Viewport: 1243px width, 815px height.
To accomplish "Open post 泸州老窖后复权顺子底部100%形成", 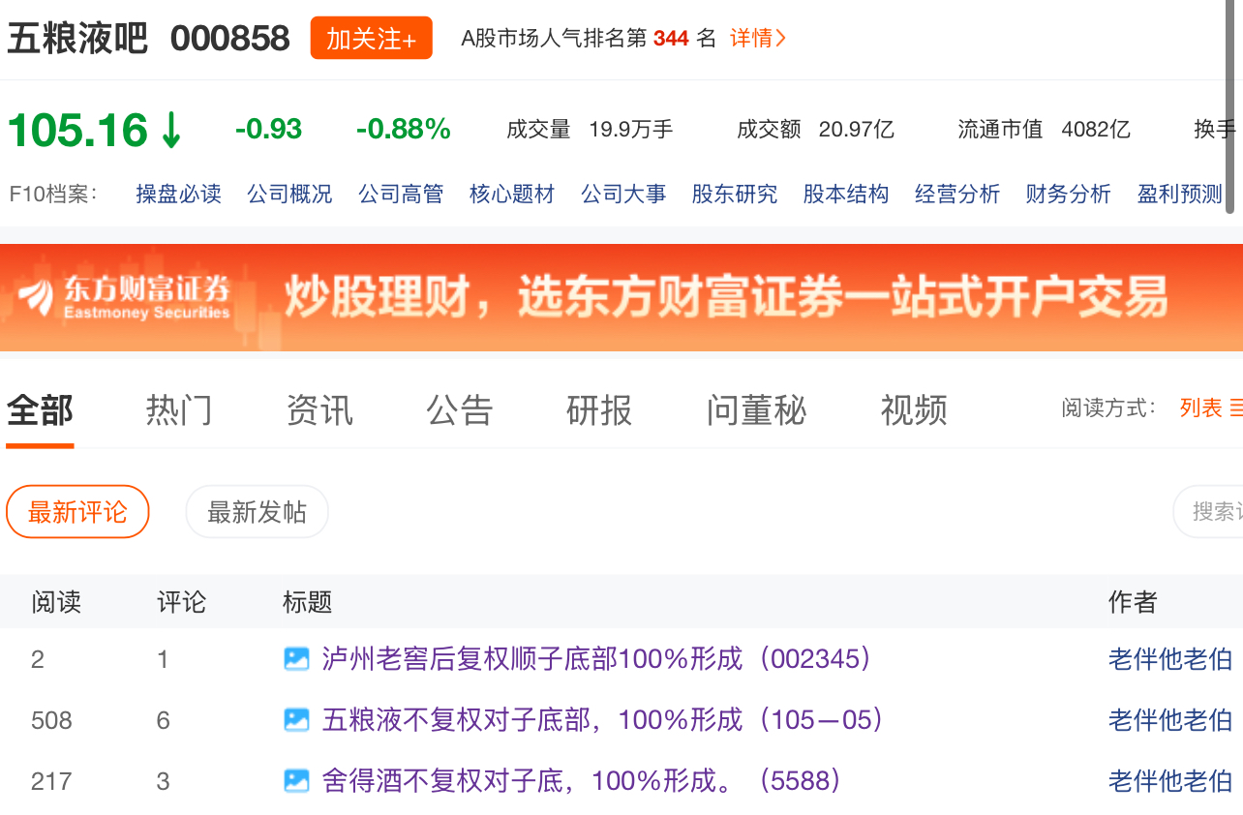I will point(597,659).
